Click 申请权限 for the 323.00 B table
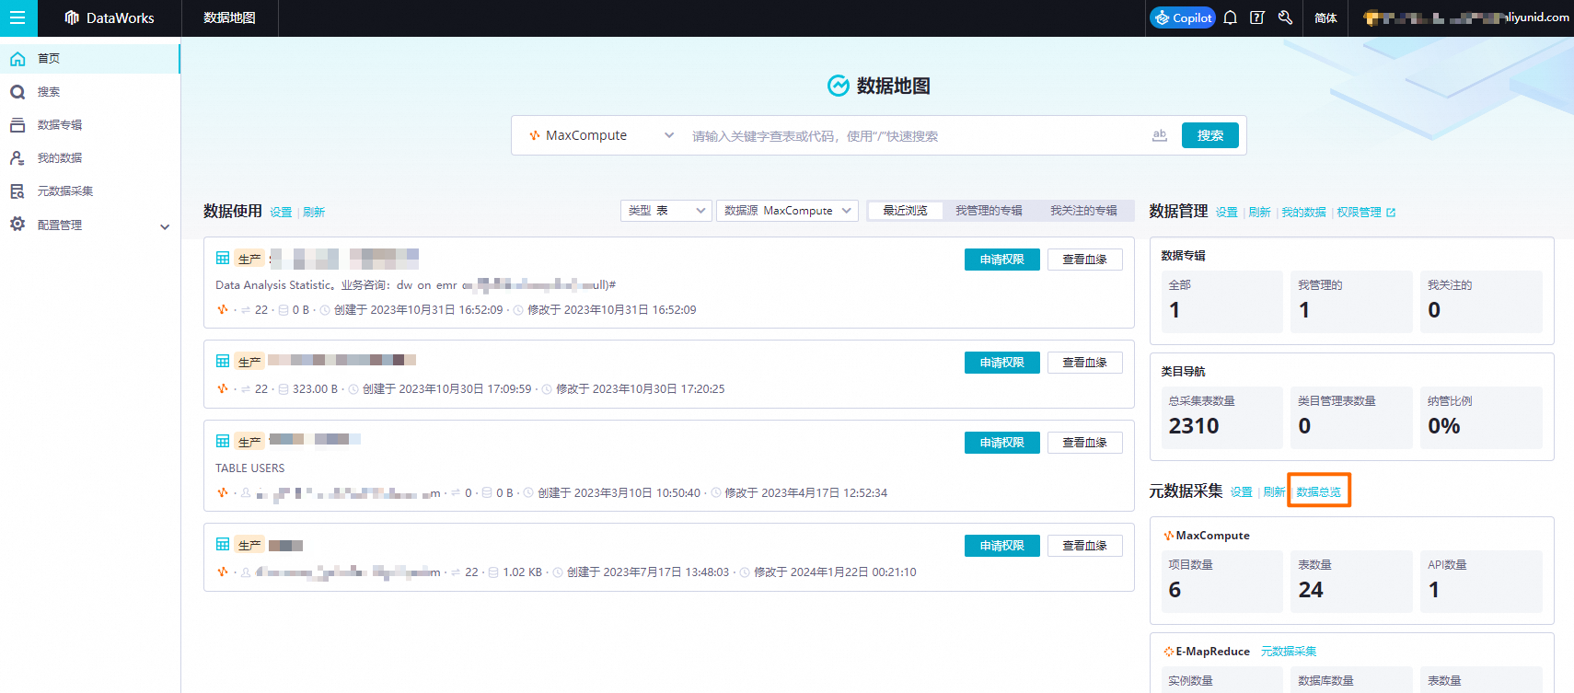Screen dimensions: 1574x693 pyautogui.click(x=1002, y=363)
